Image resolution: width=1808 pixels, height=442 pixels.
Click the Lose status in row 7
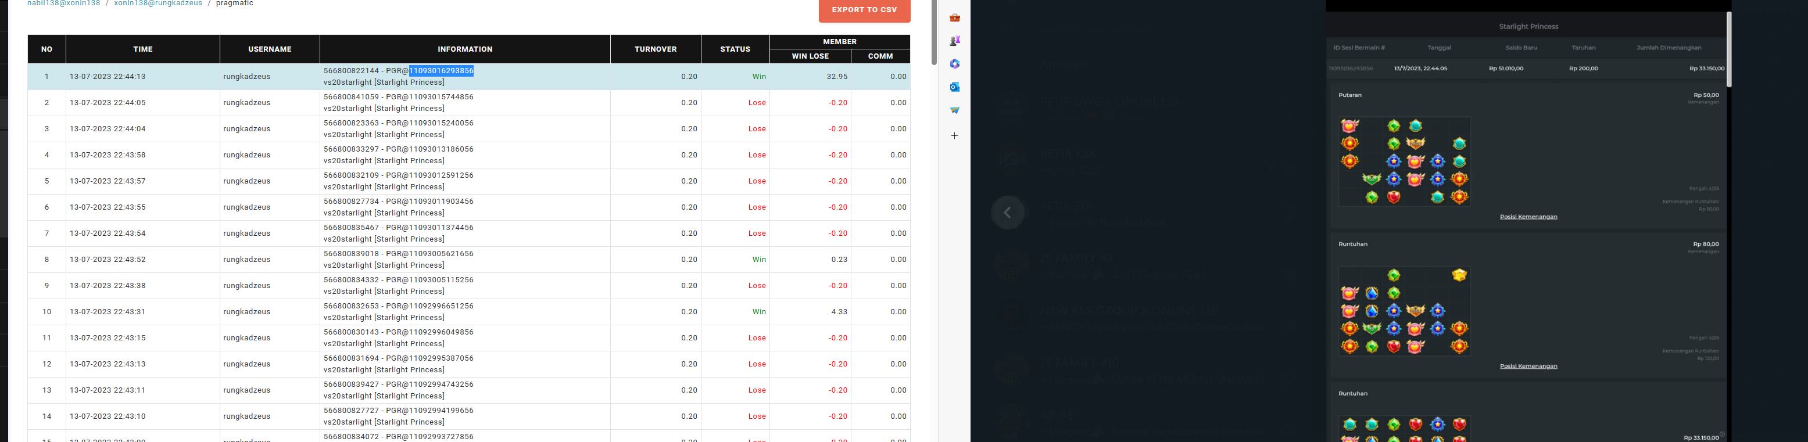click(x=757, y=233)
